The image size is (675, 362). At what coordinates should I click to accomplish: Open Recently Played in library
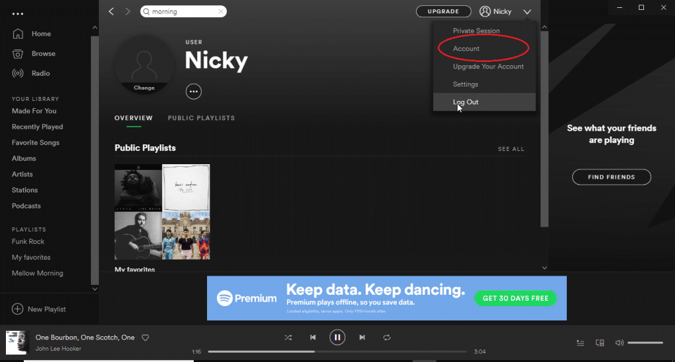38,127
